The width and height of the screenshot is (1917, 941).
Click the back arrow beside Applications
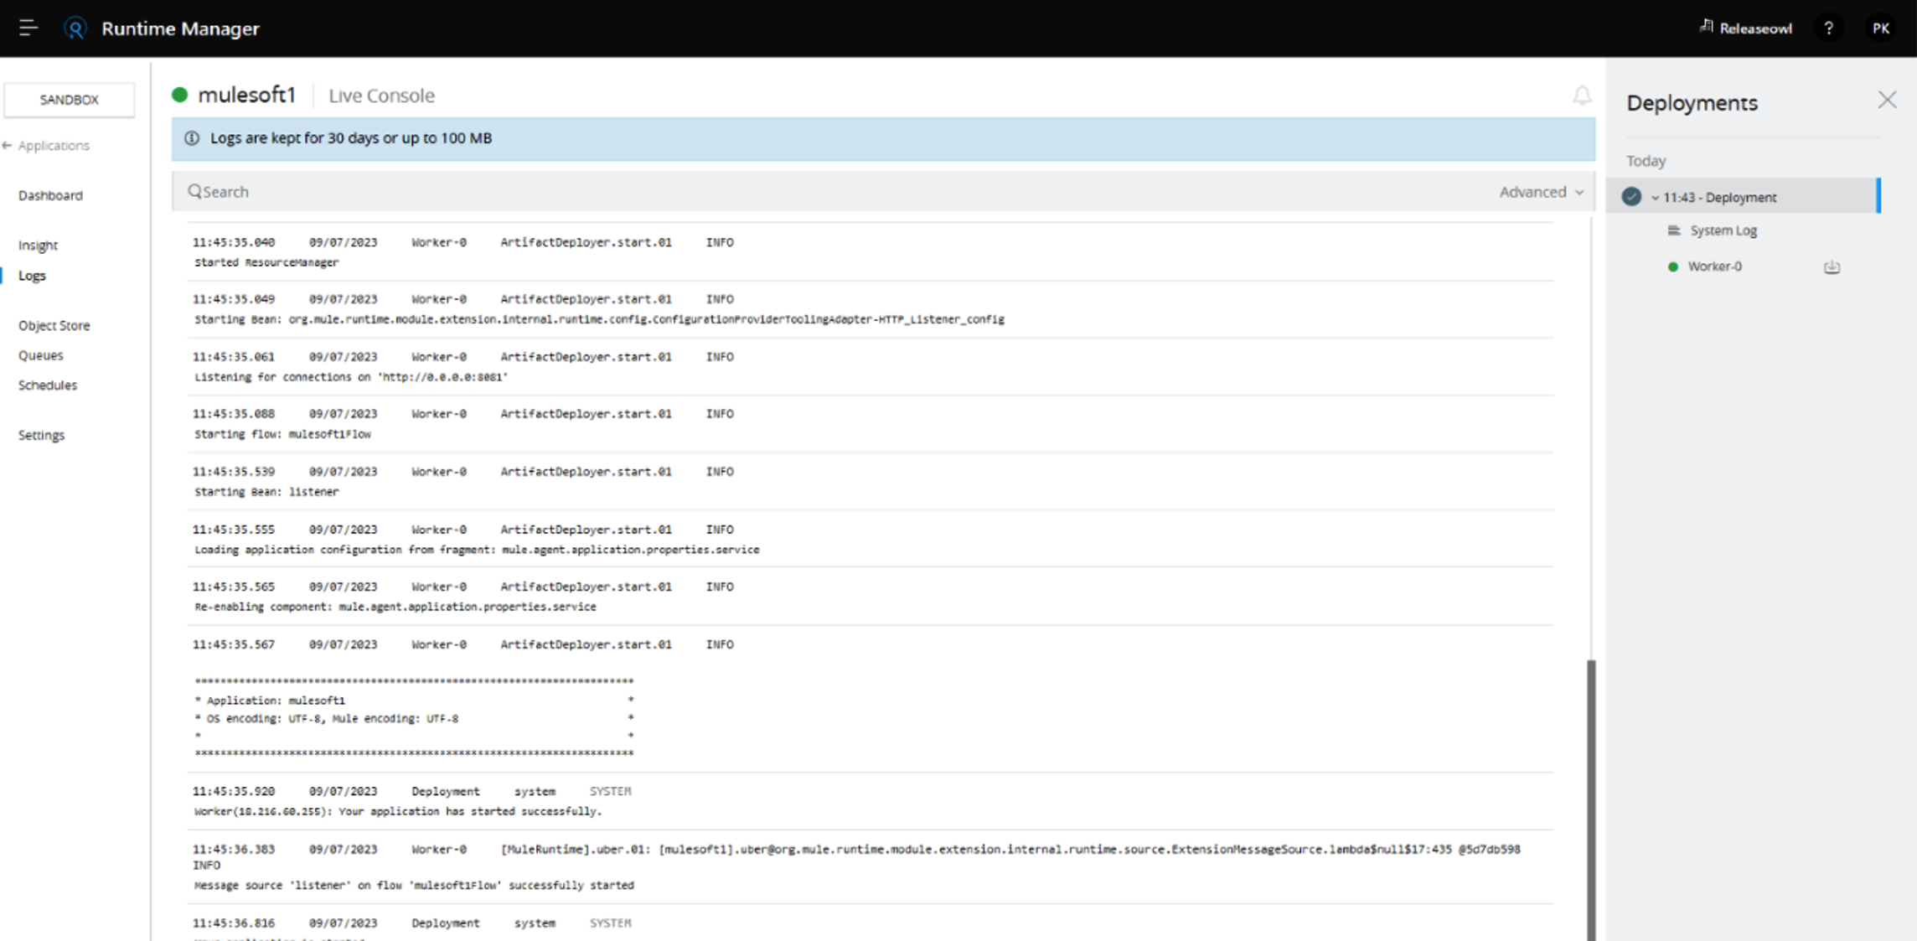8,146
